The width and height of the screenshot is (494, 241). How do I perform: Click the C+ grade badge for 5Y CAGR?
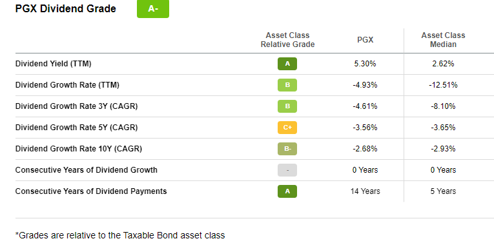(x=287, y=128)
